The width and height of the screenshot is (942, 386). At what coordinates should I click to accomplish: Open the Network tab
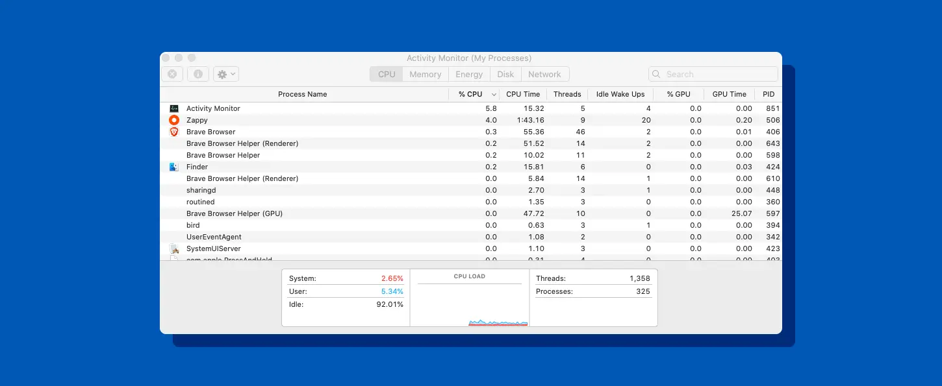pos(544,74)
